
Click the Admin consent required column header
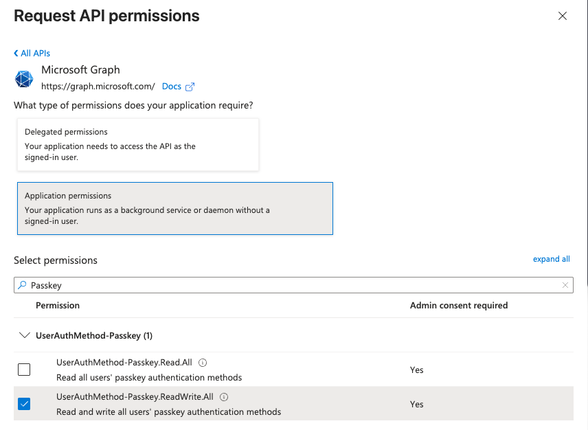tap(458, 305)
